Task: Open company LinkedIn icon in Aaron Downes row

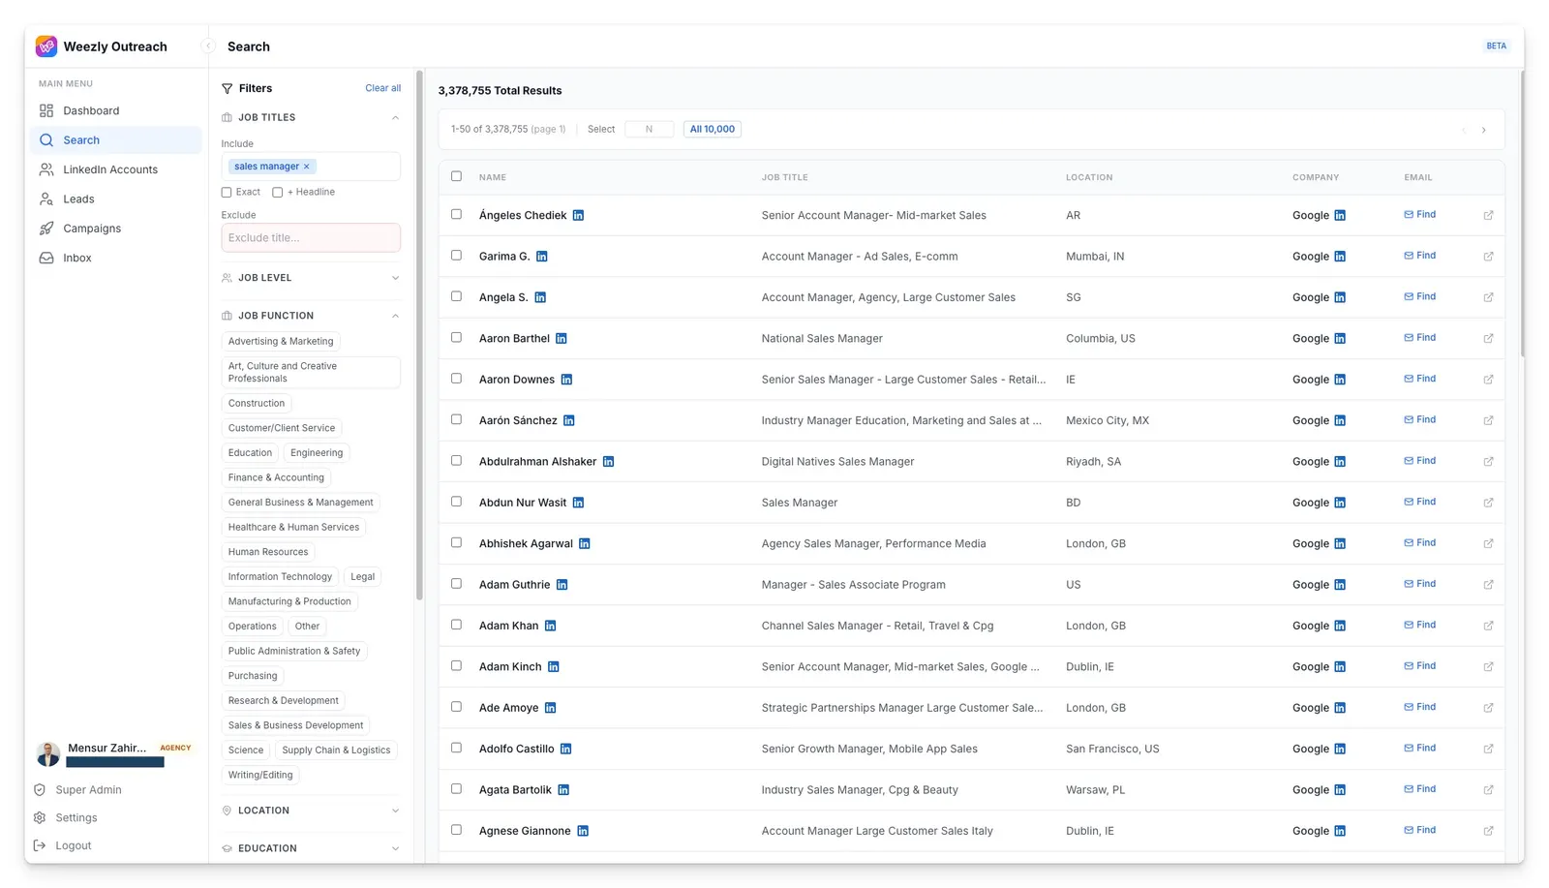Action: pyautogui.click(x=1340, y=380)
